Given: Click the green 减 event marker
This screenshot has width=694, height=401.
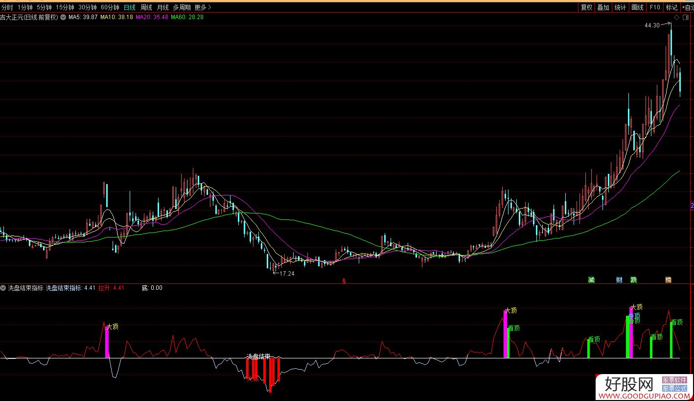Looking at the screenshot, I should [x=592, y=280].
